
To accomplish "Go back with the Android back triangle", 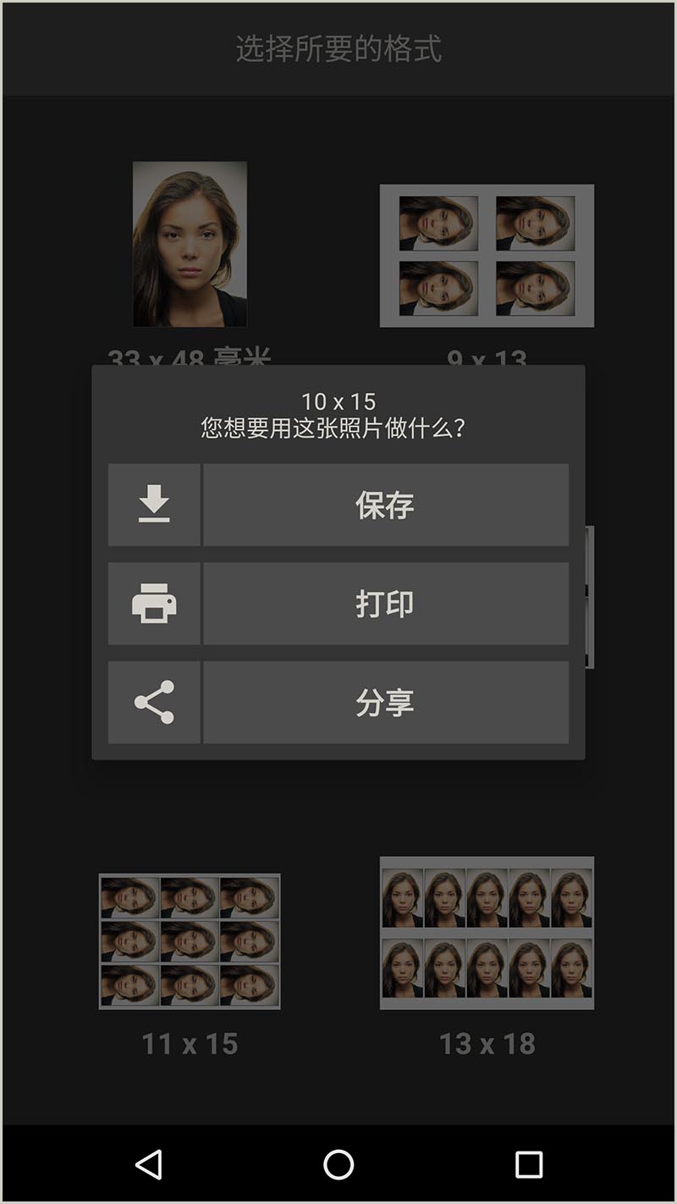I will tap(149, 1165).
